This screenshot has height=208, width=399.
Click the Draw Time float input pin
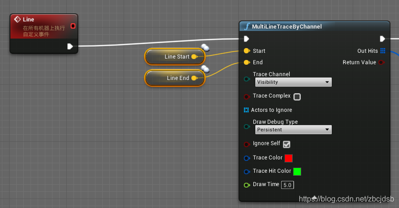tap(247, 185)
